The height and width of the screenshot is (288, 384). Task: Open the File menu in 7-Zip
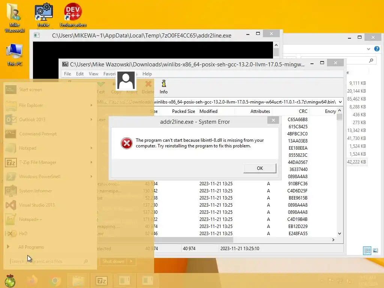click(67, 74)
